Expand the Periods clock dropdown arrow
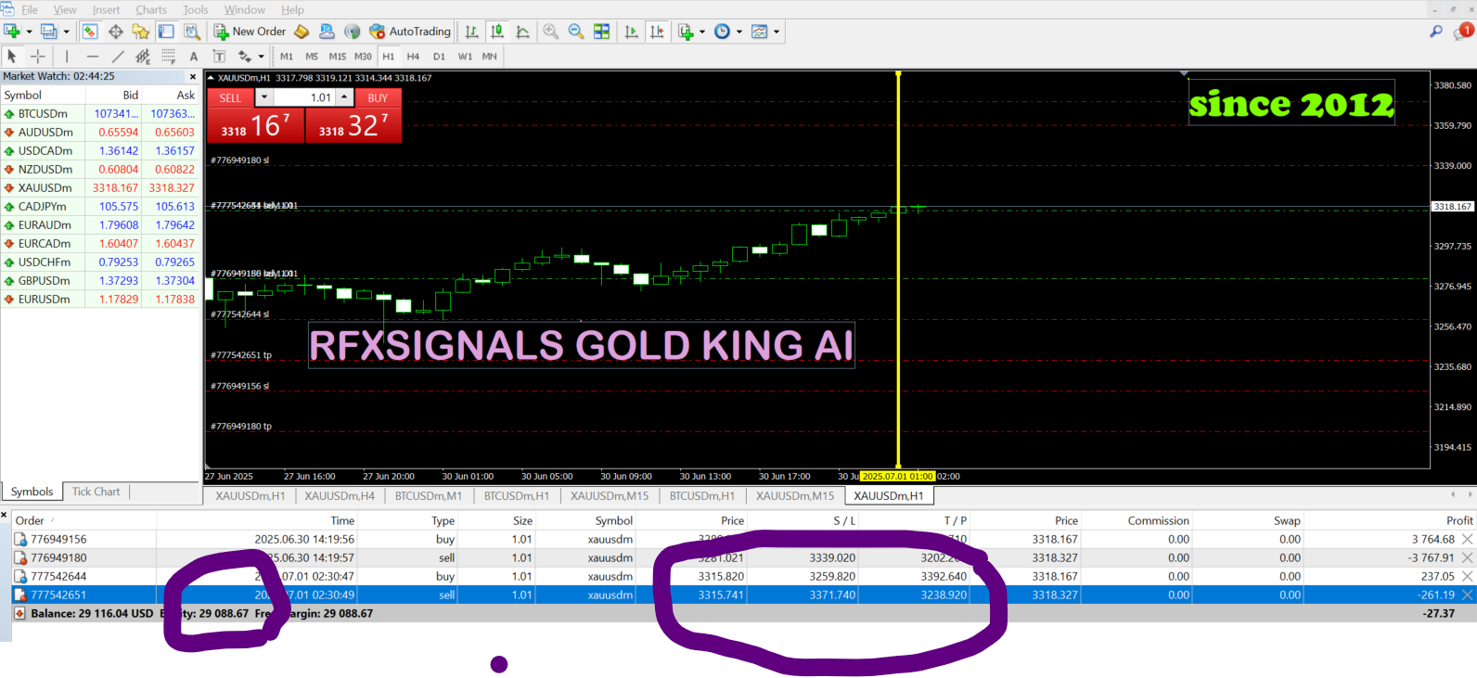Screen dimensions: 1477x678 tap(739, 32)
